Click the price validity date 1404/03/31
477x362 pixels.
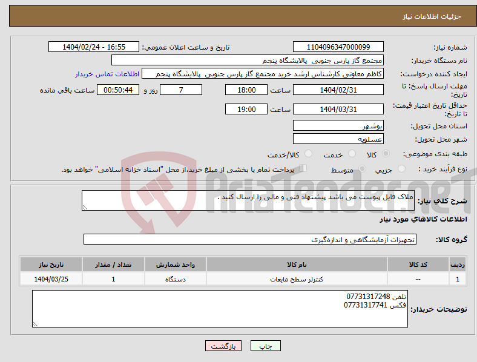coord(338,109)
